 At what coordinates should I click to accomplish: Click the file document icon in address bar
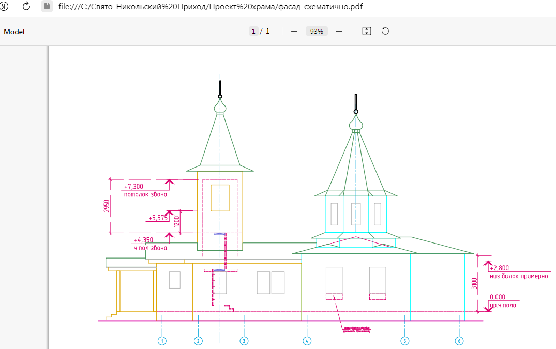[x=47, y=6]
